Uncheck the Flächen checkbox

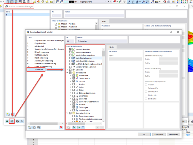click(73, 105)
